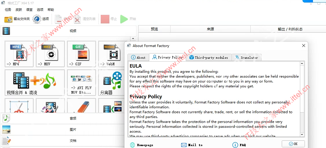This screenshot has width=326, height=148.
Task: Select the -> WebM conversion icon
Action: coord(111,54)
